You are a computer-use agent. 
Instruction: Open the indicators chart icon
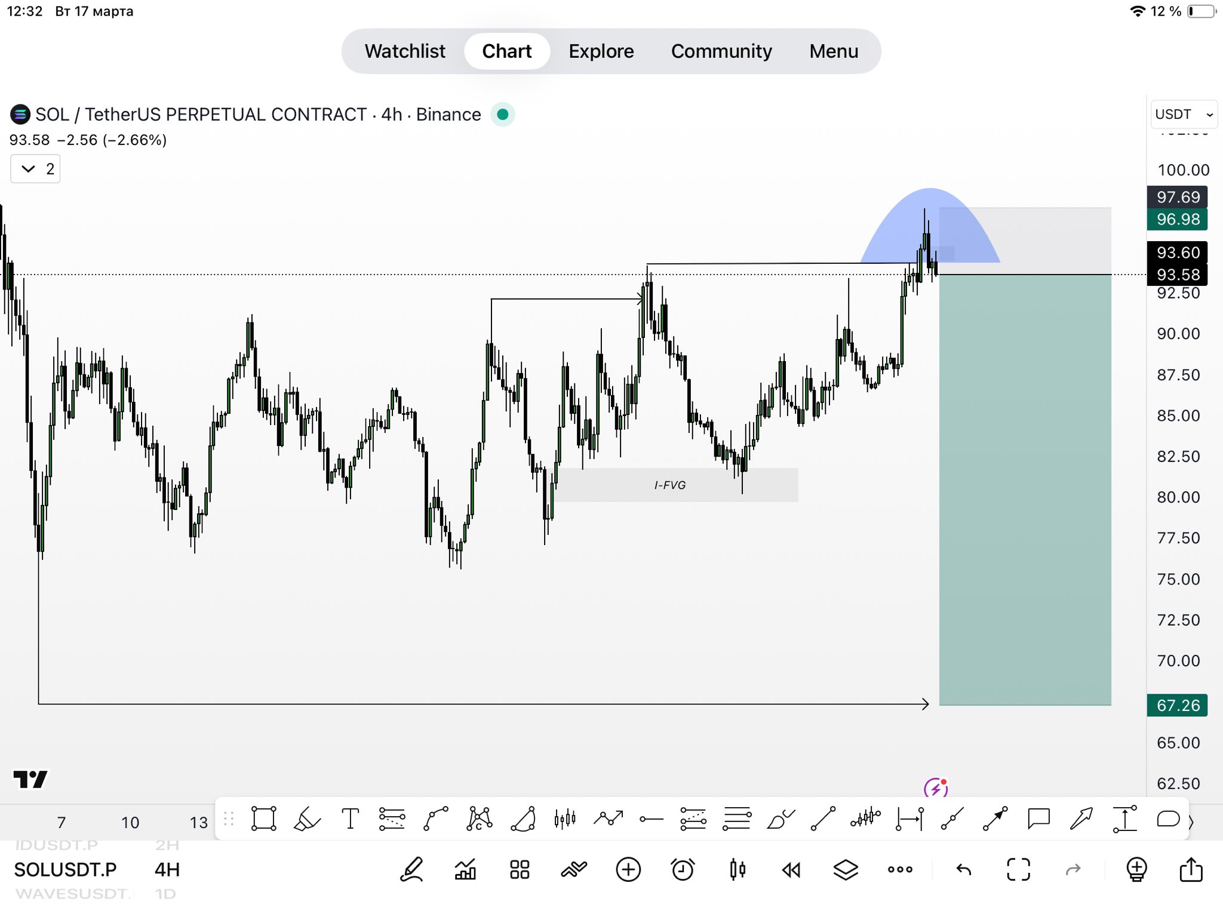coord(465,870)
